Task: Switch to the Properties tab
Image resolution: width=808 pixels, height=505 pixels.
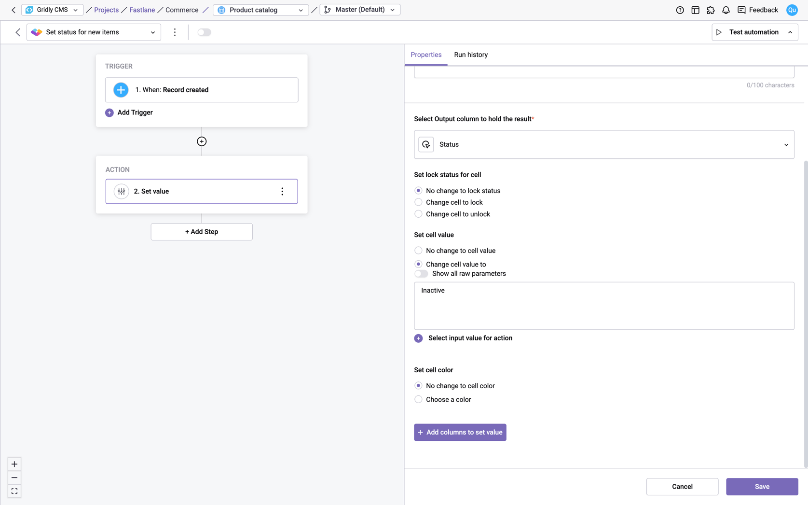Action: pos(426,55)
